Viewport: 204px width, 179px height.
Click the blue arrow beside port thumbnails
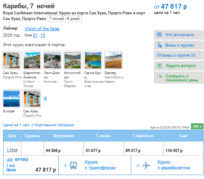[x=45, y=98]
